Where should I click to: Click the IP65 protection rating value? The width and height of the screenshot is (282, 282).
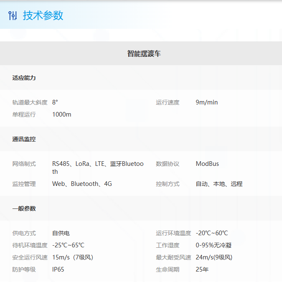pos(58,269)
